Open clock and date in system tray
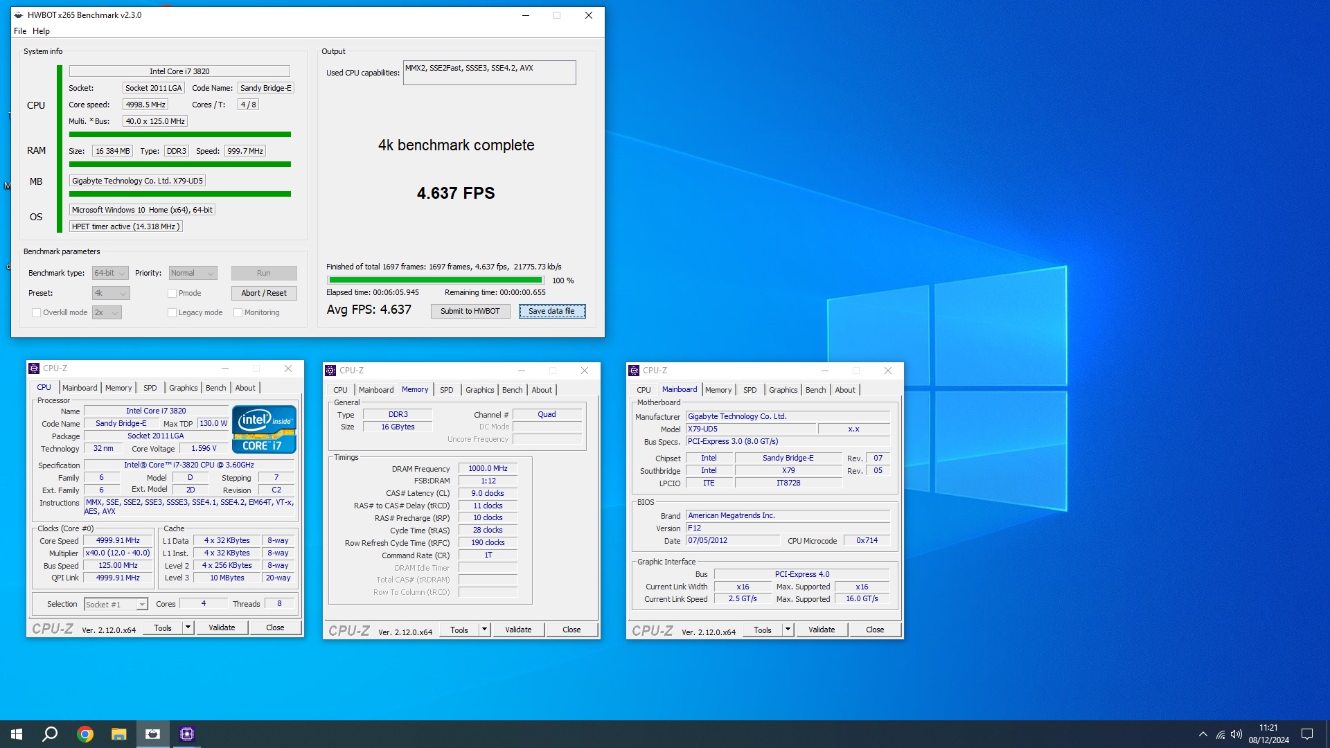This screenshot has width=1330, height=748. [1269, 734]
